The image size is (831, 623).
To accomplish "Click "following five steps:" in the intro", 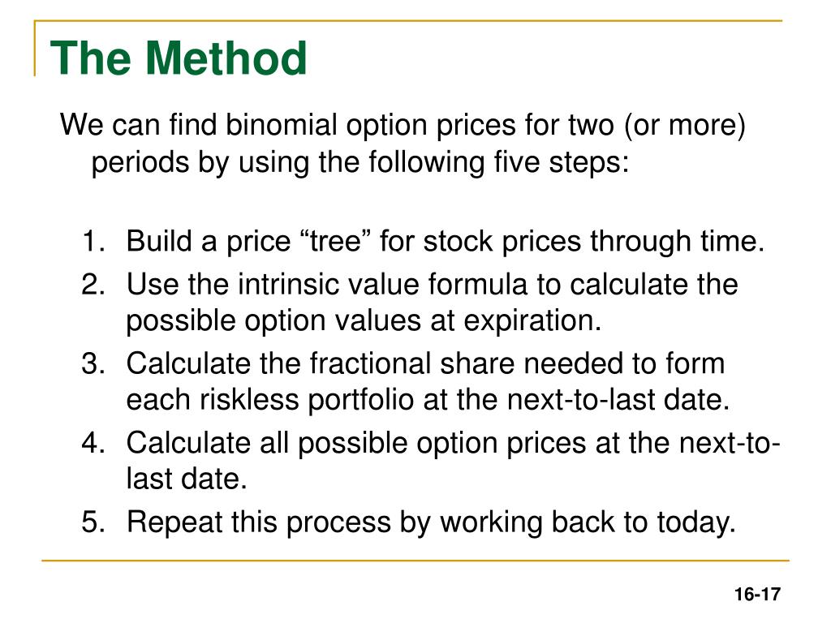I will click(499, 162).
